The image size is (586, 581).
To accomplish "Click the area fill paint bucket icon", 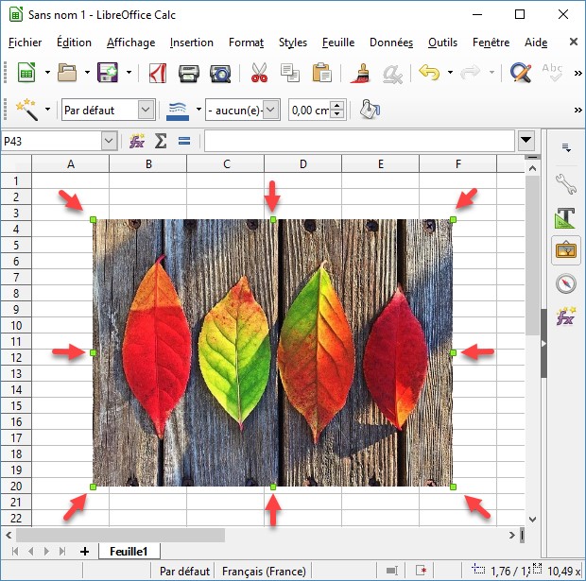I will (369, 110).
